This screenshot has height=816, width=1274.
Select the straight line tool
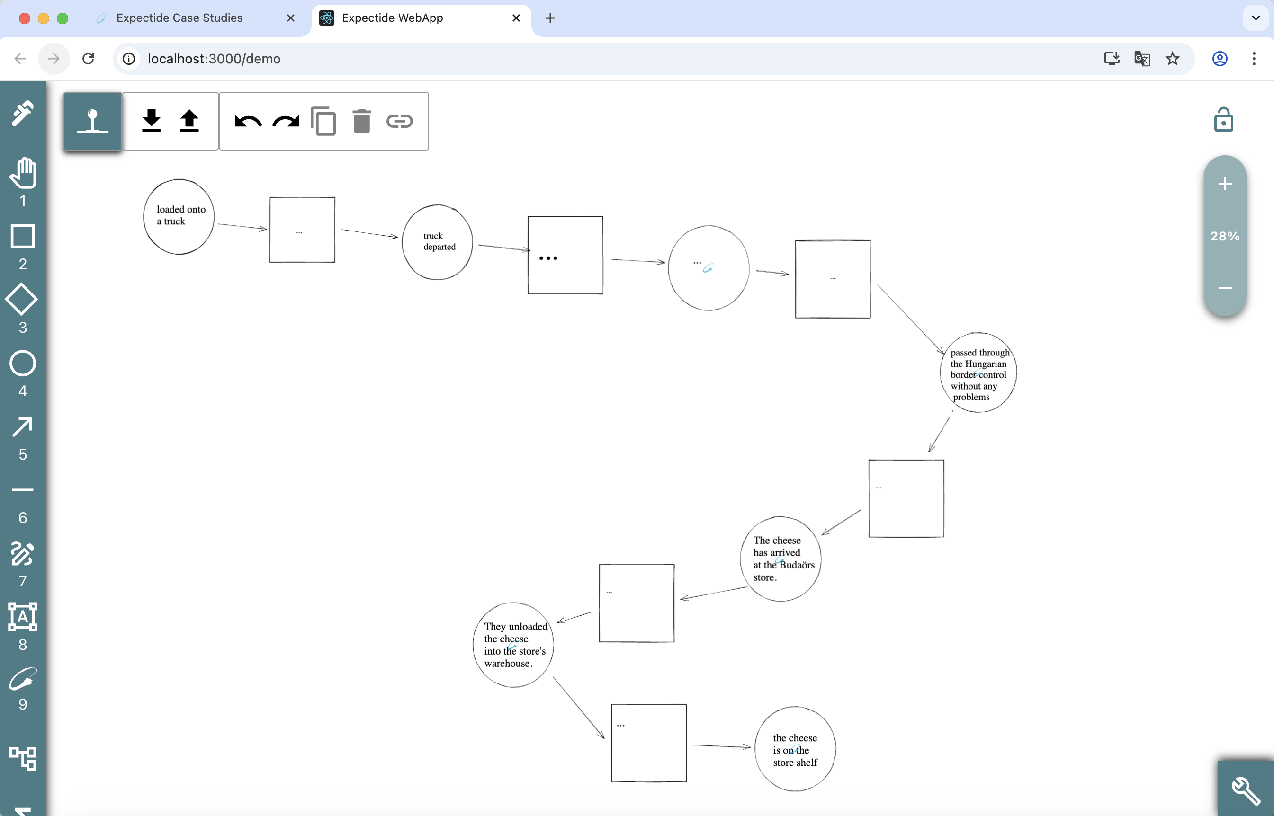[23, 490]
